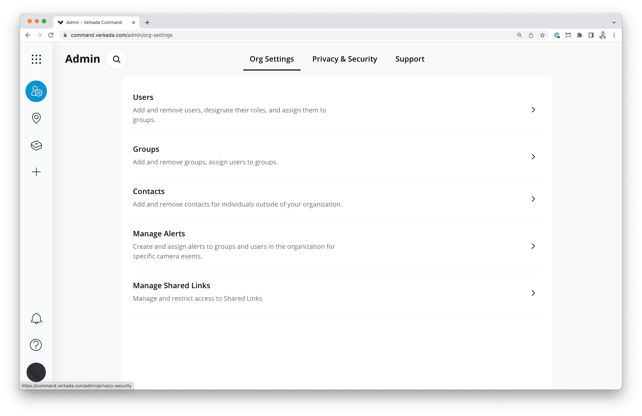Click the shield extension icon in toolbar
Viewport: 642px width, 416px height.
(x=557, y=35)
